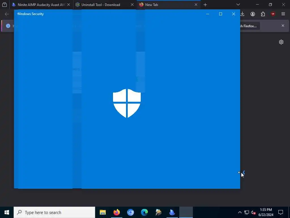Open the Windows Start menu
Viewport: 290px width, 218px height.
tap(7, 212)
